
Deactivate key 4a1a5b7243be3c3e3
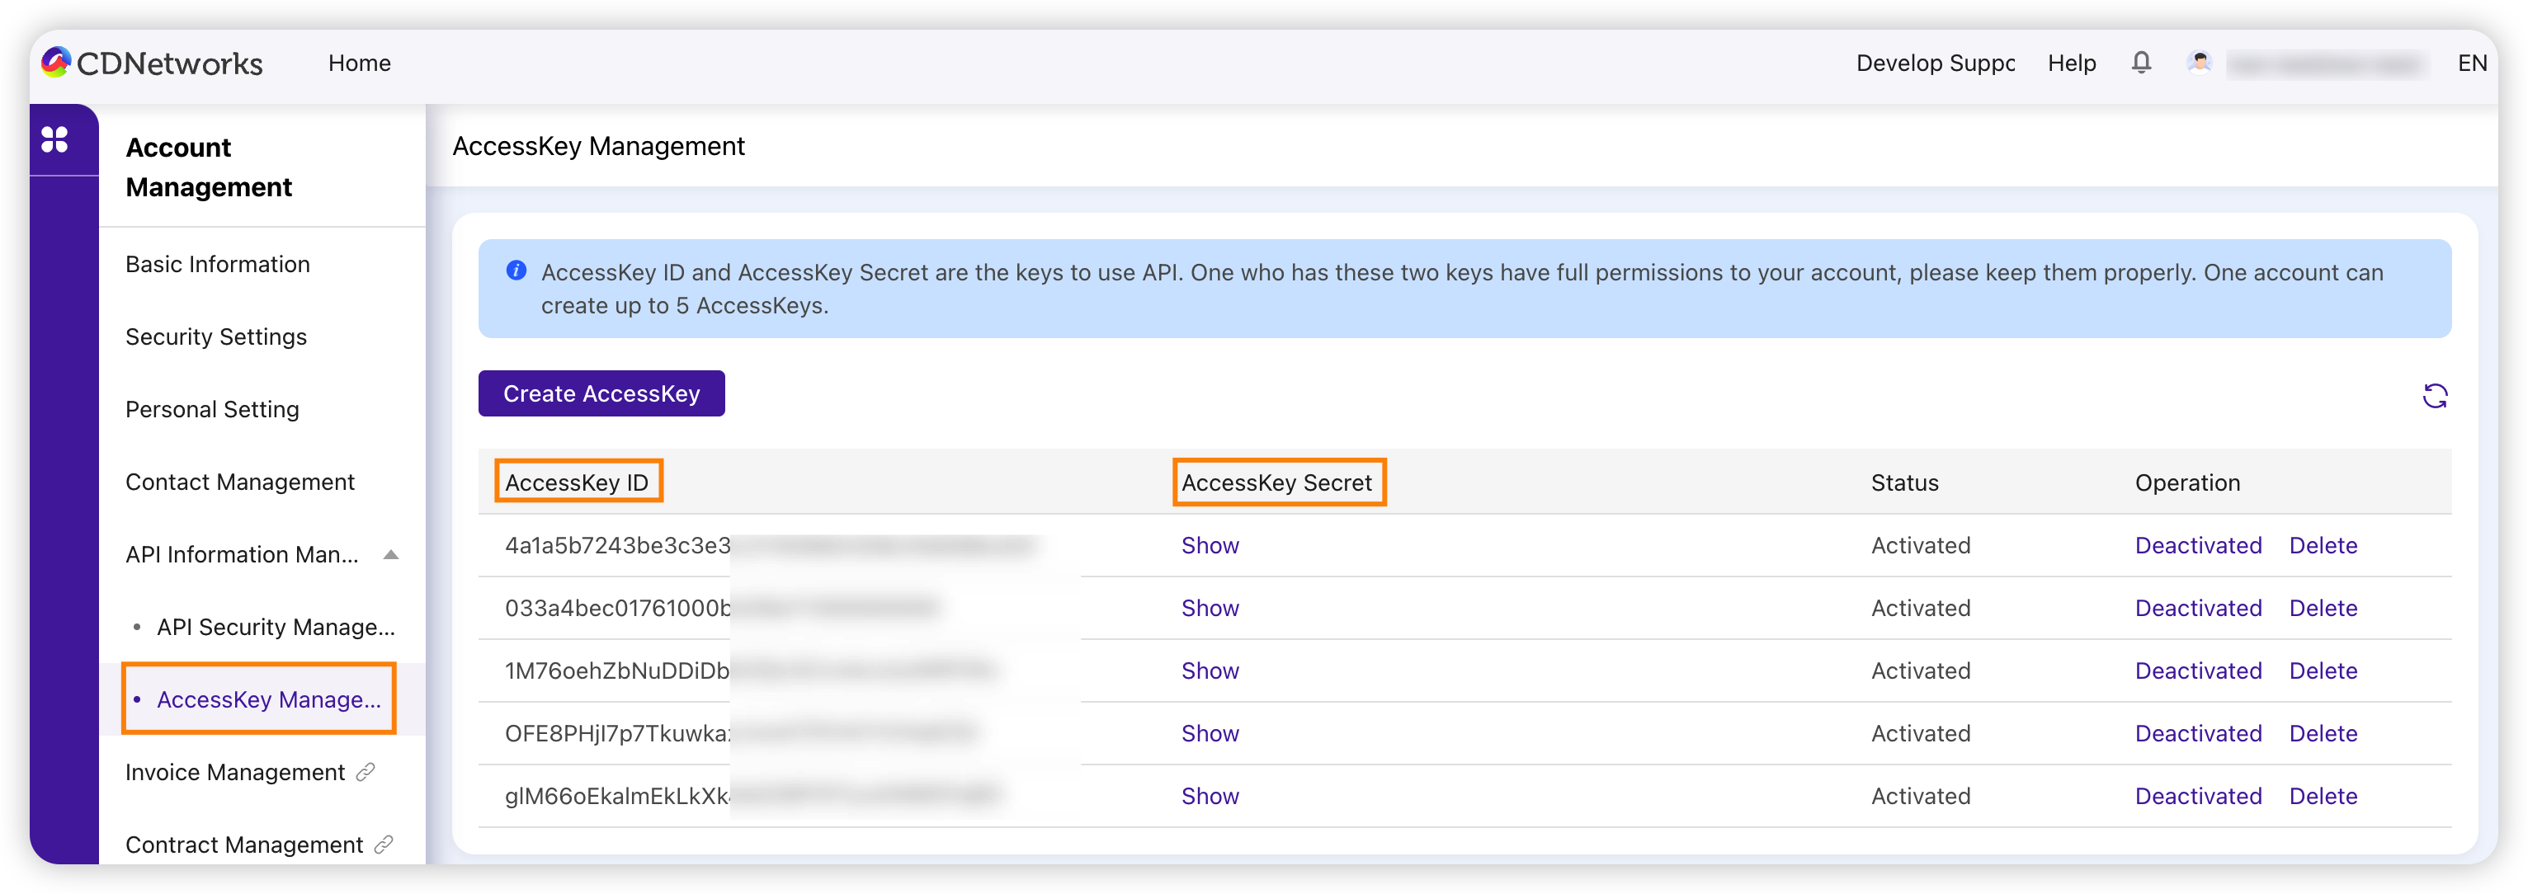click(2198, 546)
